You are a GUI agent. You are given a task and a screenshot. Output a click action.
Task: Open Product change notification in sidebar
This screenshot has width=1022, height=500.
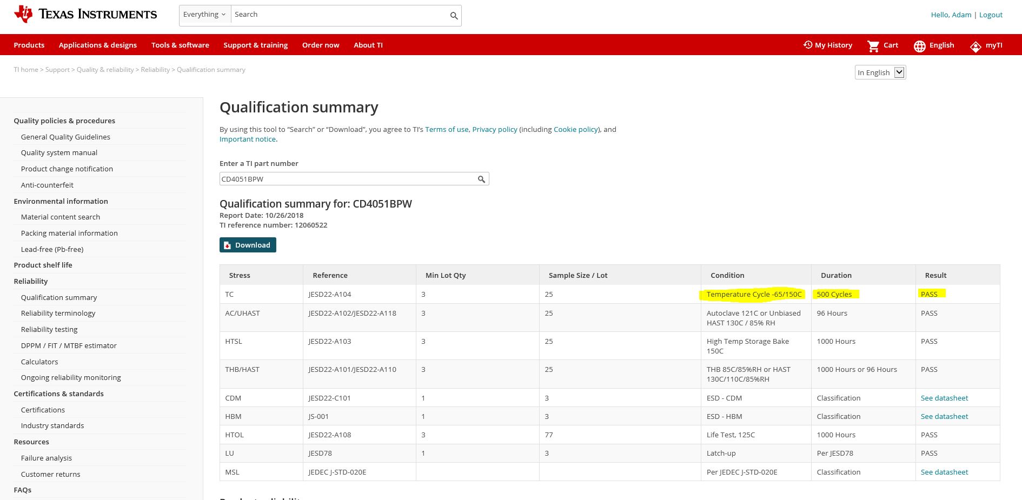pyautogui.click(x=67, y=169)
